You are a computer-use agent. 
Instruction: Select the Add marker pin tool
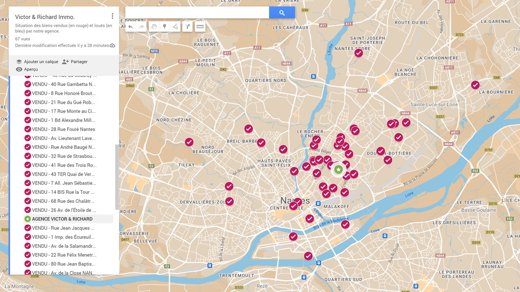pyautogui.click(x=165, y=27)
